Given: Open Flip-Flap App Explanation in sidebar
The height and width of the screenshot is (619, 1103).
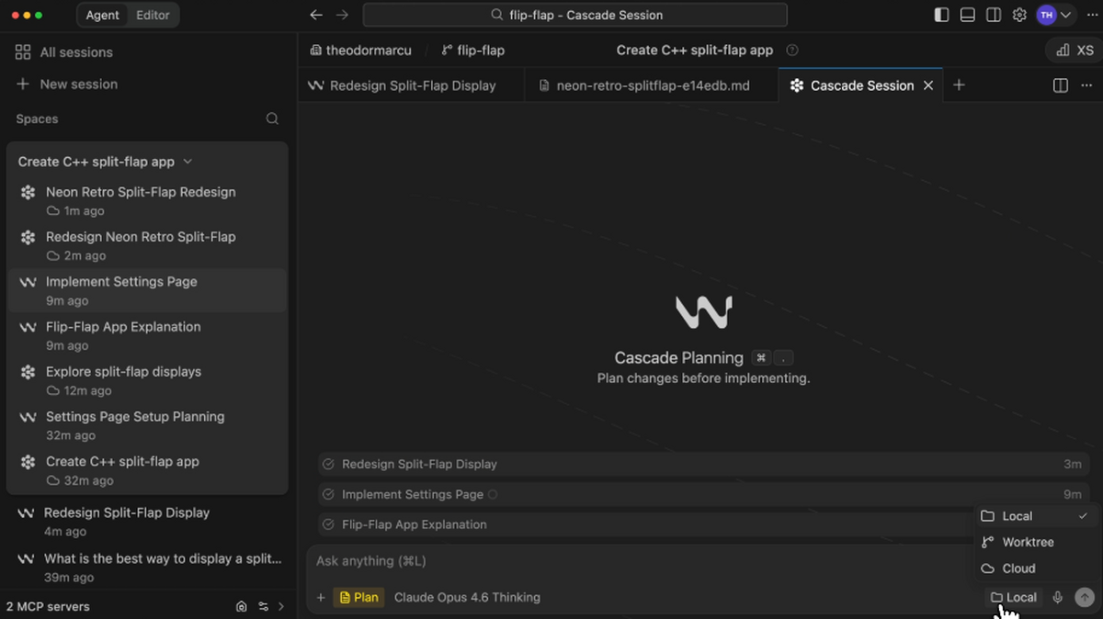Looking at the screenshot, I should (x=147, y=335).
